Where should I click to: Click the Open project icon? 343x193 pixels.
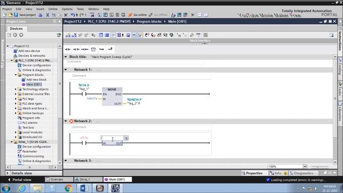[x=10, y=15]
